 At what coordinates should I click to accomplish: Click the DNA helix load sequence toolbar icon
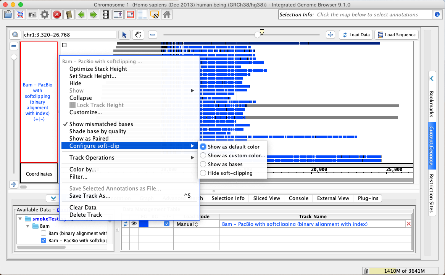coord(20,14)
